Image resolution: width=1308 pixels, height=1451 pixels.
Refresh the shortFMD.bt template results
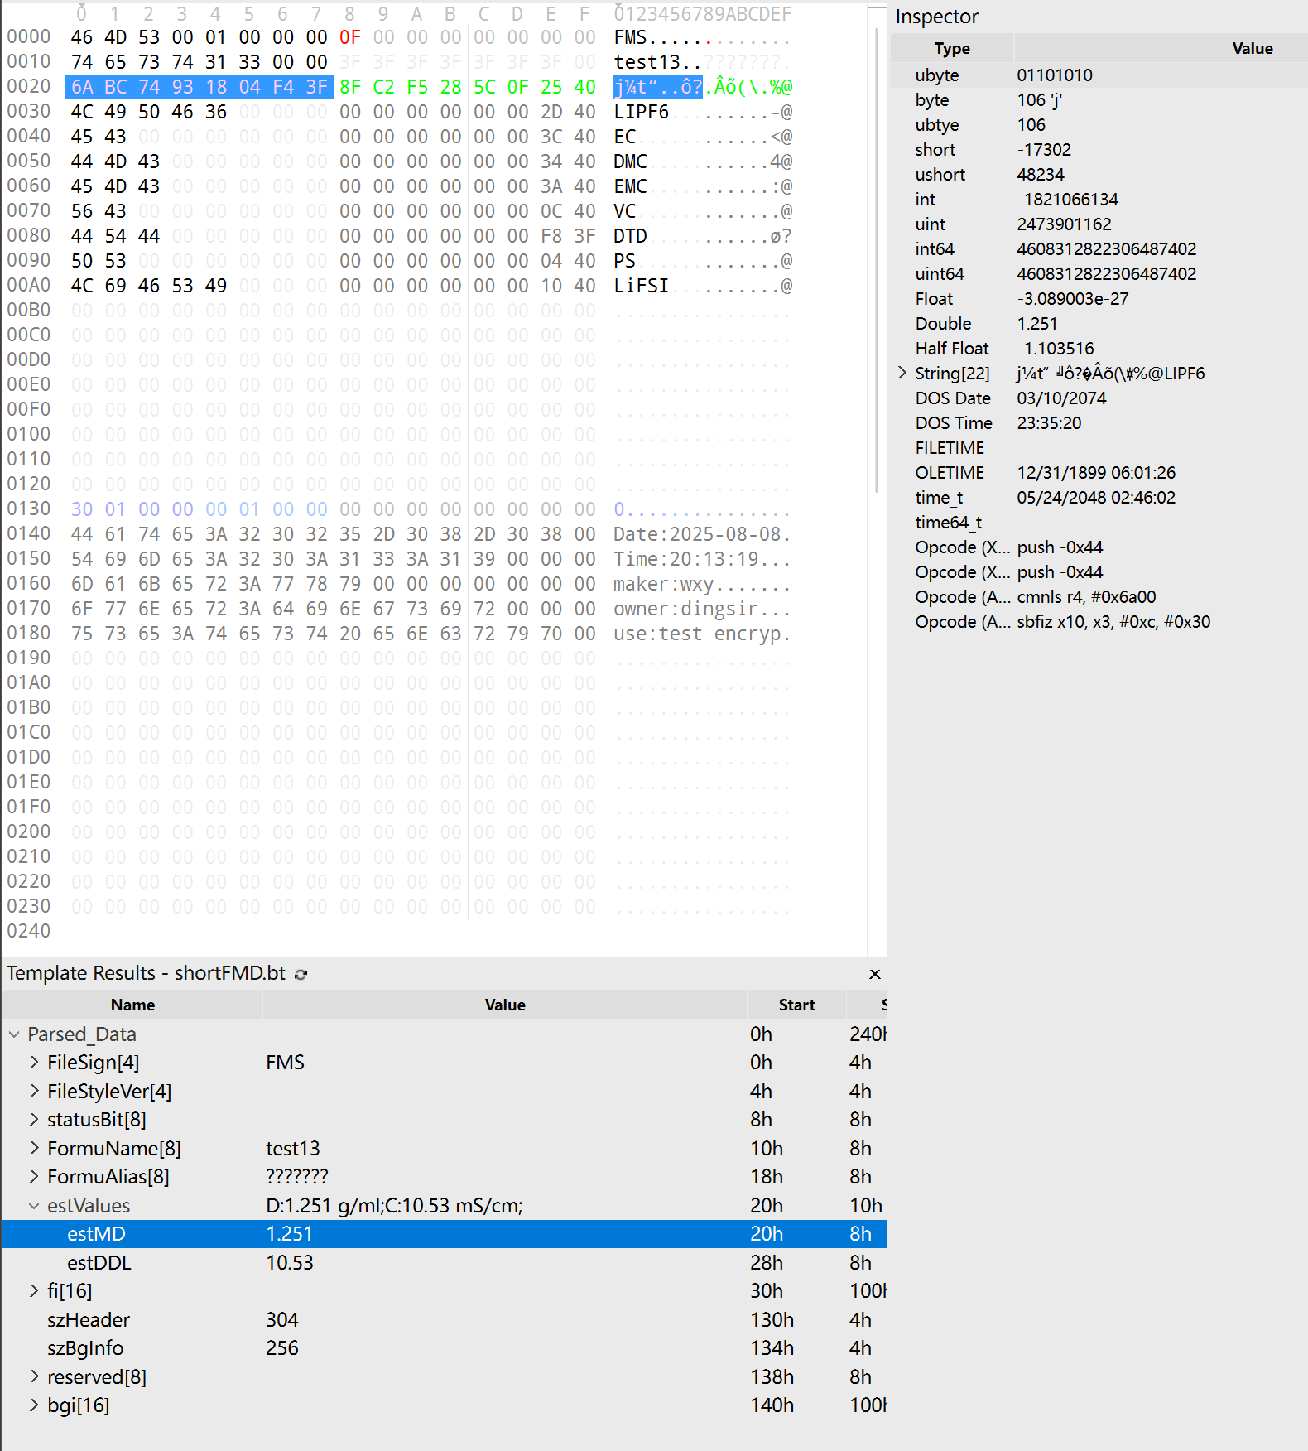[x=301, y=974]
